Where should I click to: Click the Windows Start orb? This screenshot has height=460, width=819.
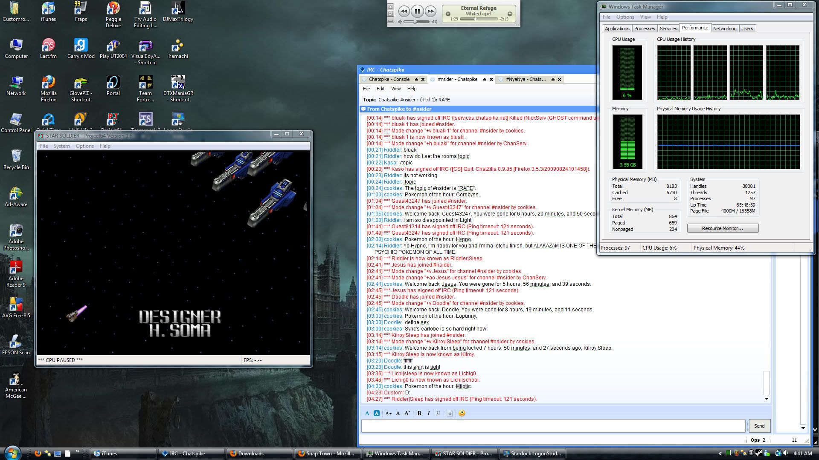point(12,452)
